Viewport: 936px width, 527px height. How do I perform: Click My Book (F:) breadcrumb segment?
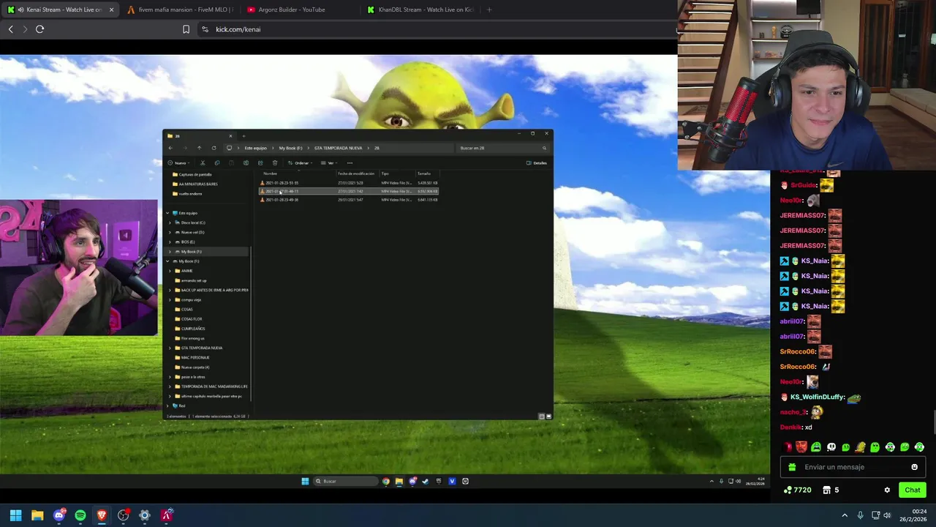tap(290, 148)
